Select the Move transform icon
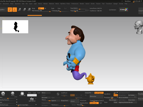The image size is (143, 107). click(20, 10)
